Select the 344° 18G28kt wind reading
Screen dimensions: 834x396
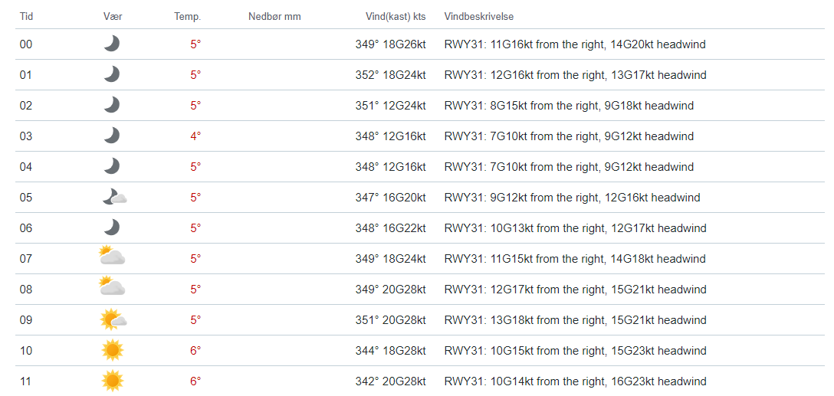click(x=390, y=351)
